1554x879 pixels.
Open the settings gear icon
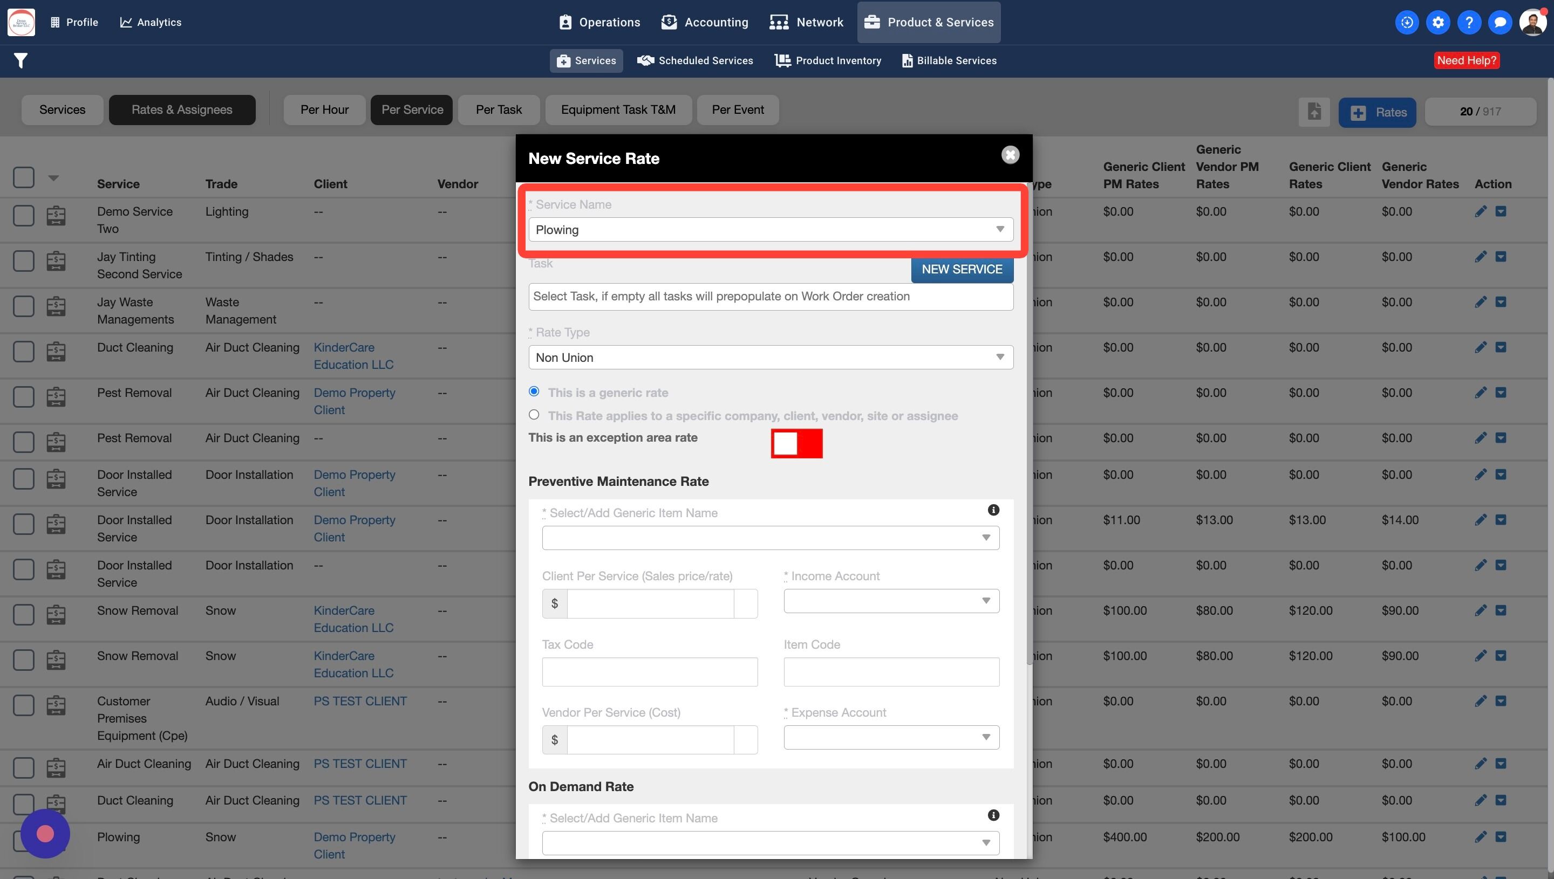pos(1438,22)
